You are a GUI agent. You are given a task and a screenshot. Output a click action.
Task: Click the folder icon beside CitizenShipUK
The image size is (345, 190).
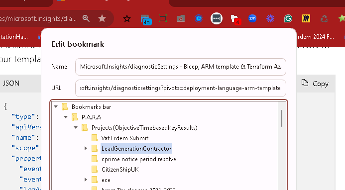pyautogui.click(x=95, y=169)
